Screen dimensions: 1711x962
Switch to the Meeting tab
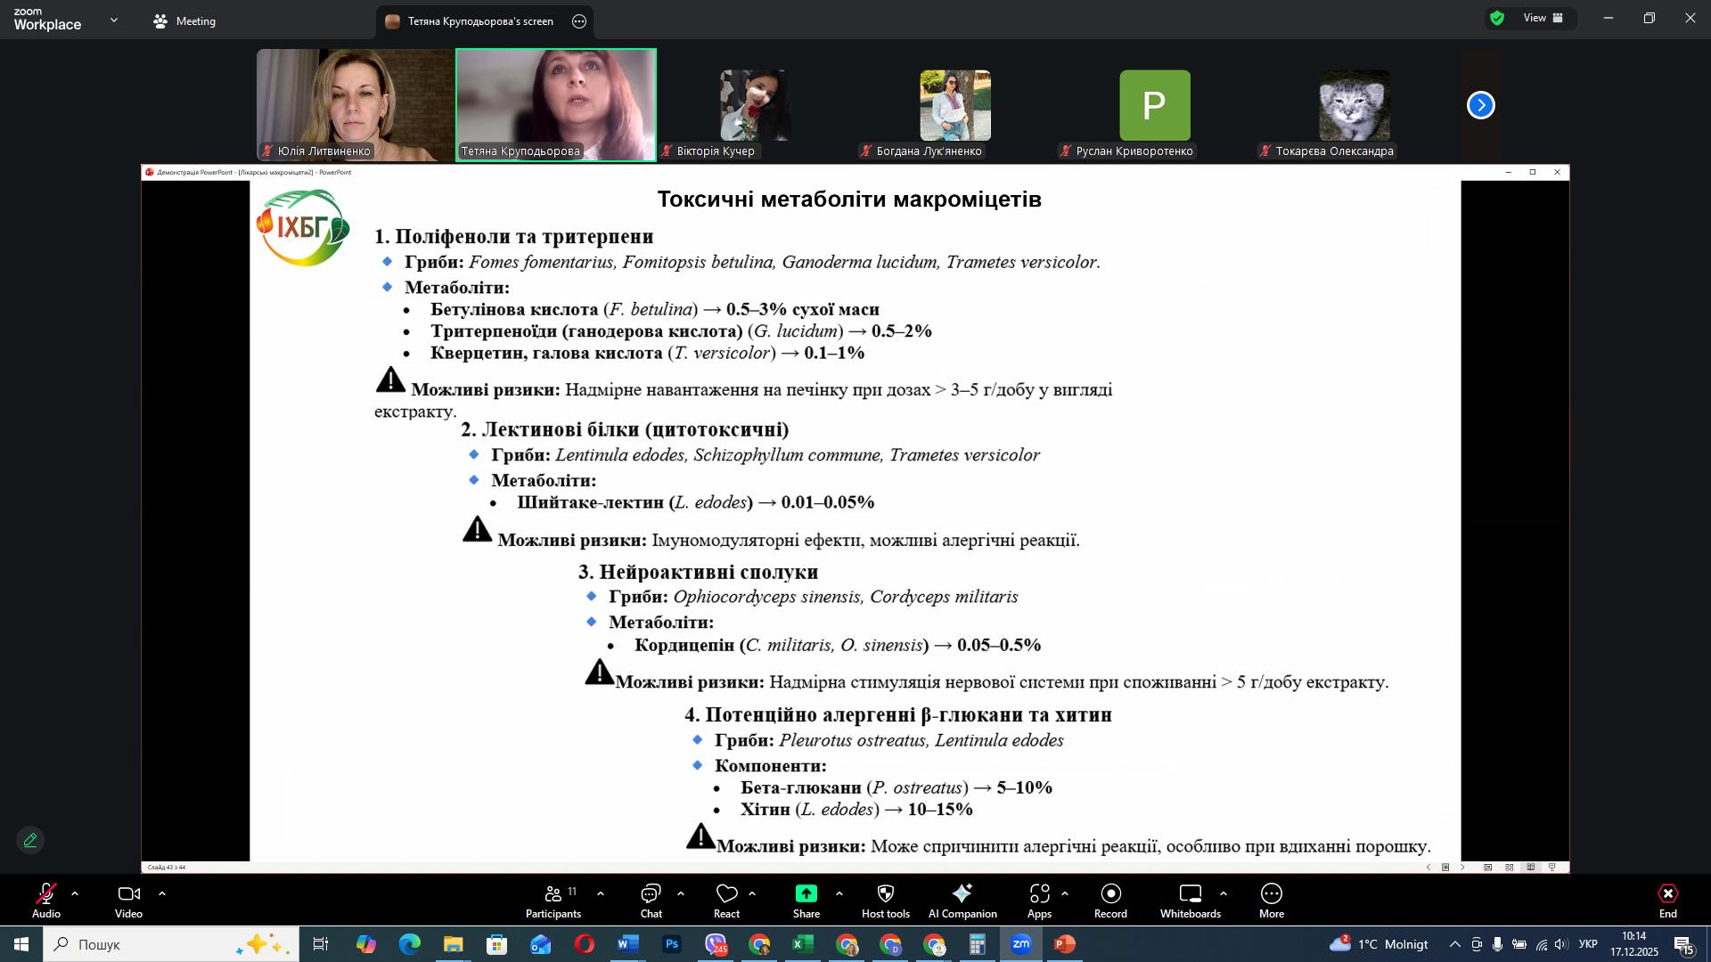click(x=184, y=21)
